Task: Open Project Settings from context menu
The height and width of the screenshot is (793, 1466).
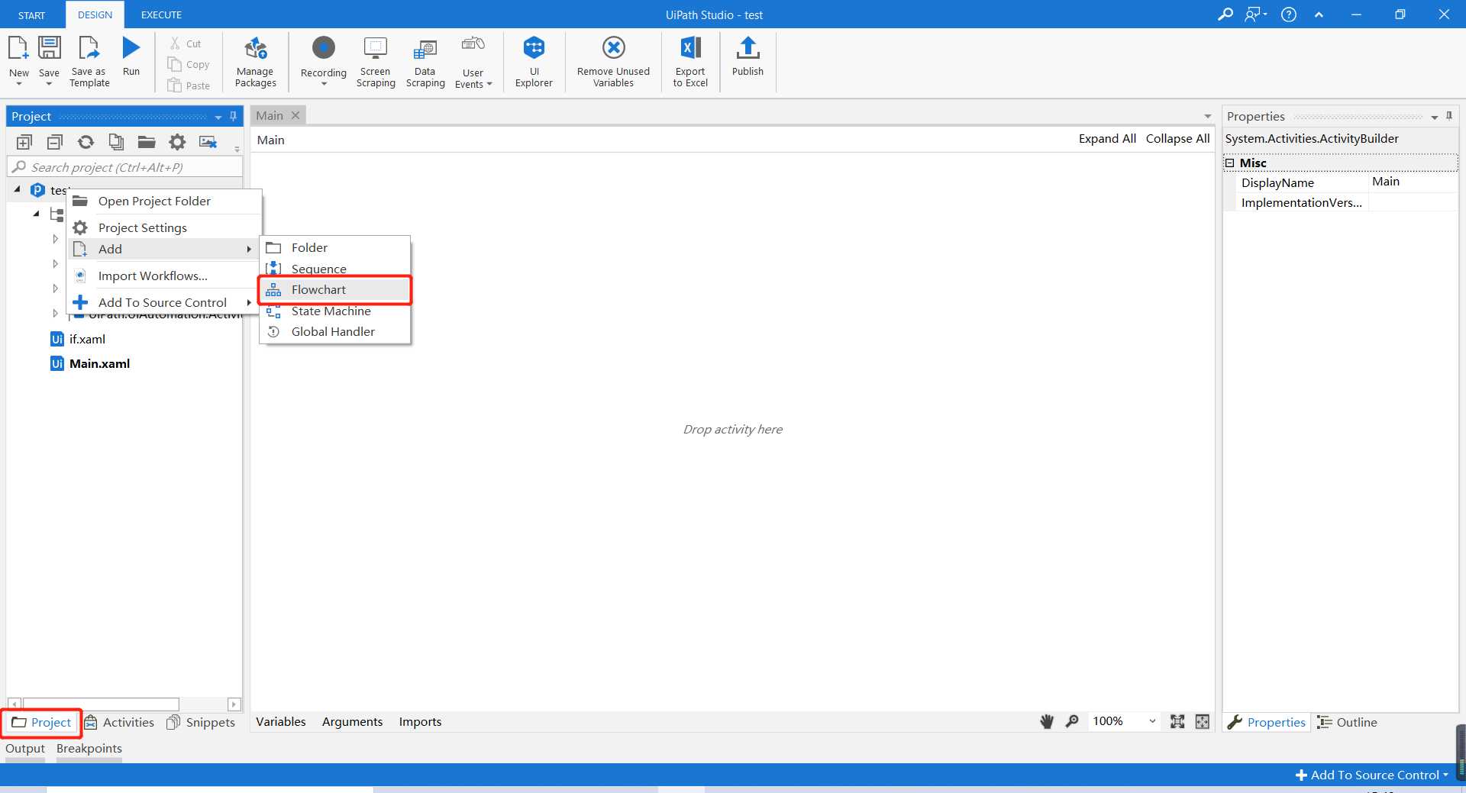Action: click(164, 227)
